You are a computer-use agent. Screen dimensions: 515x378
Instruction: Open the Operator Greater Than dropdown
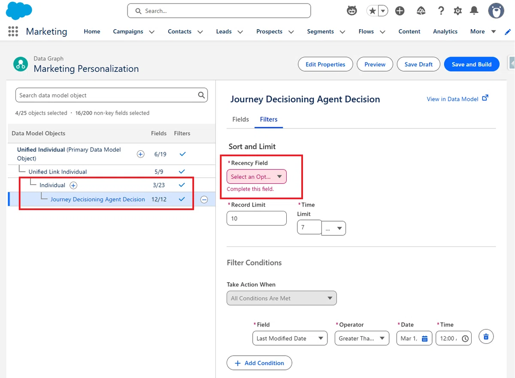click(x=362, y=338)
